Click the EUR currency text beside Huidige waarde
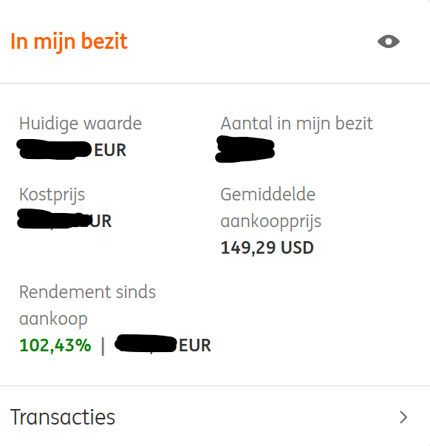Image resolution: width=430 pixels, height=446 pixels. pyautogui.click(x=110, y=150)
